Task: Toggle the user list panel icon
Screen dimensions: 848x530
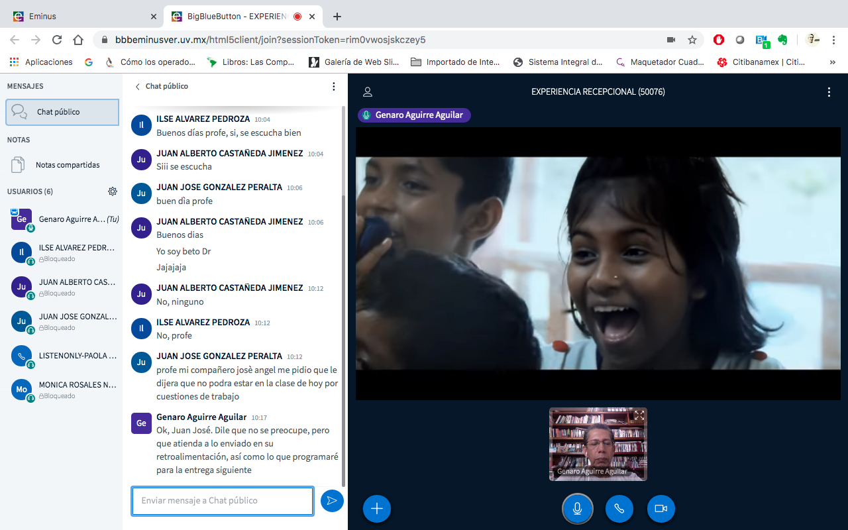Action: [368, 92]
